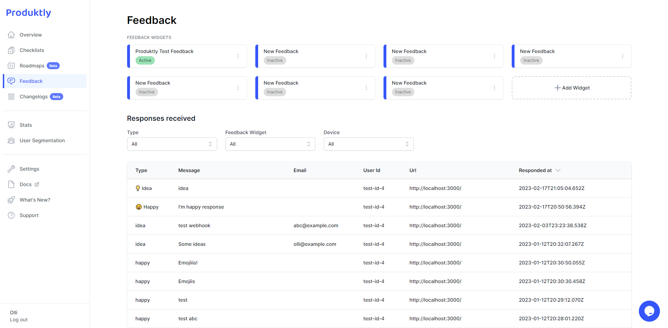Select the "I'm happy response" message cell

[x=201, y=207]
